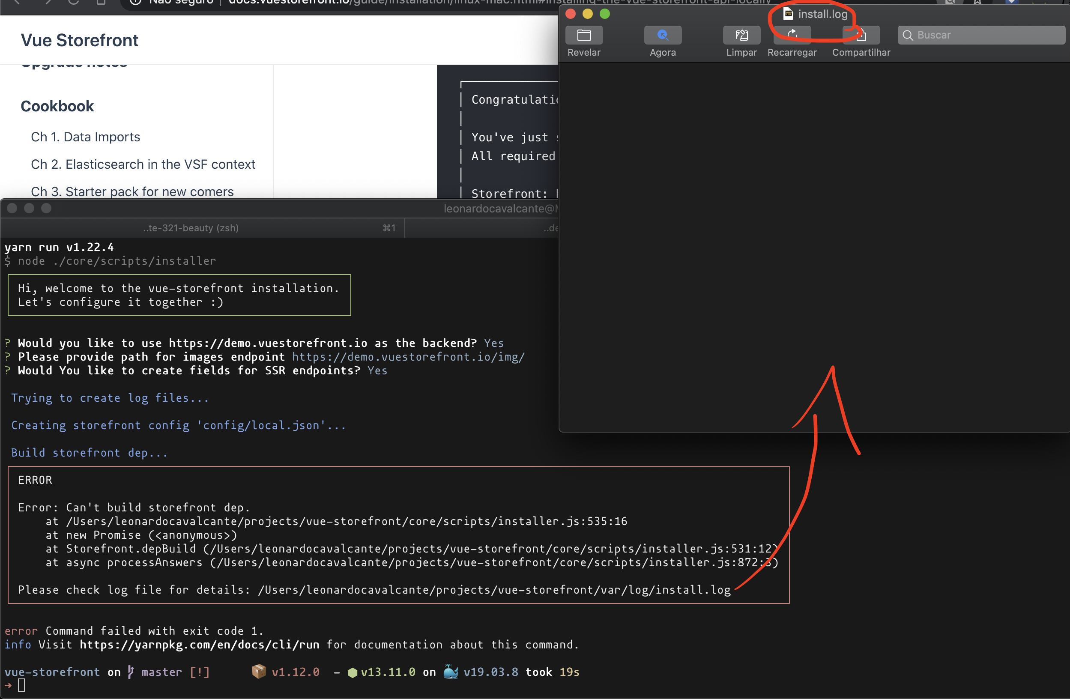
Task: Open Ch 2. Elasticsearch in the VSF context
Action: point(143,164)
